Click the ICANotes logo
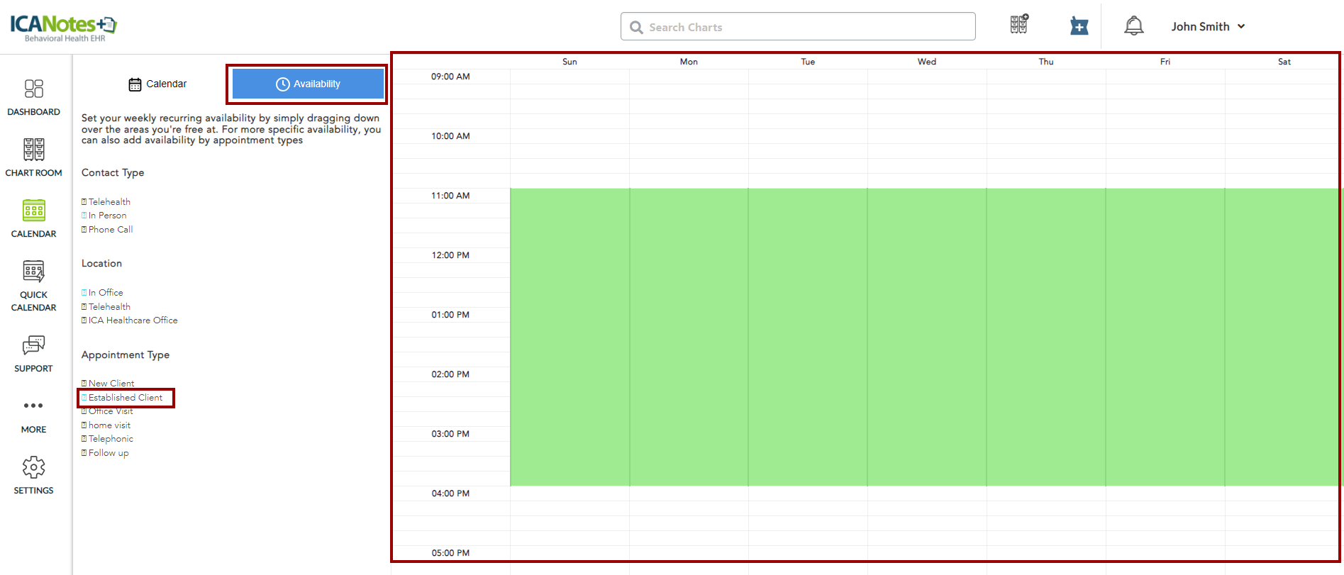The width and height of the screenshot is (1344, 575). [x=63, y=27]
